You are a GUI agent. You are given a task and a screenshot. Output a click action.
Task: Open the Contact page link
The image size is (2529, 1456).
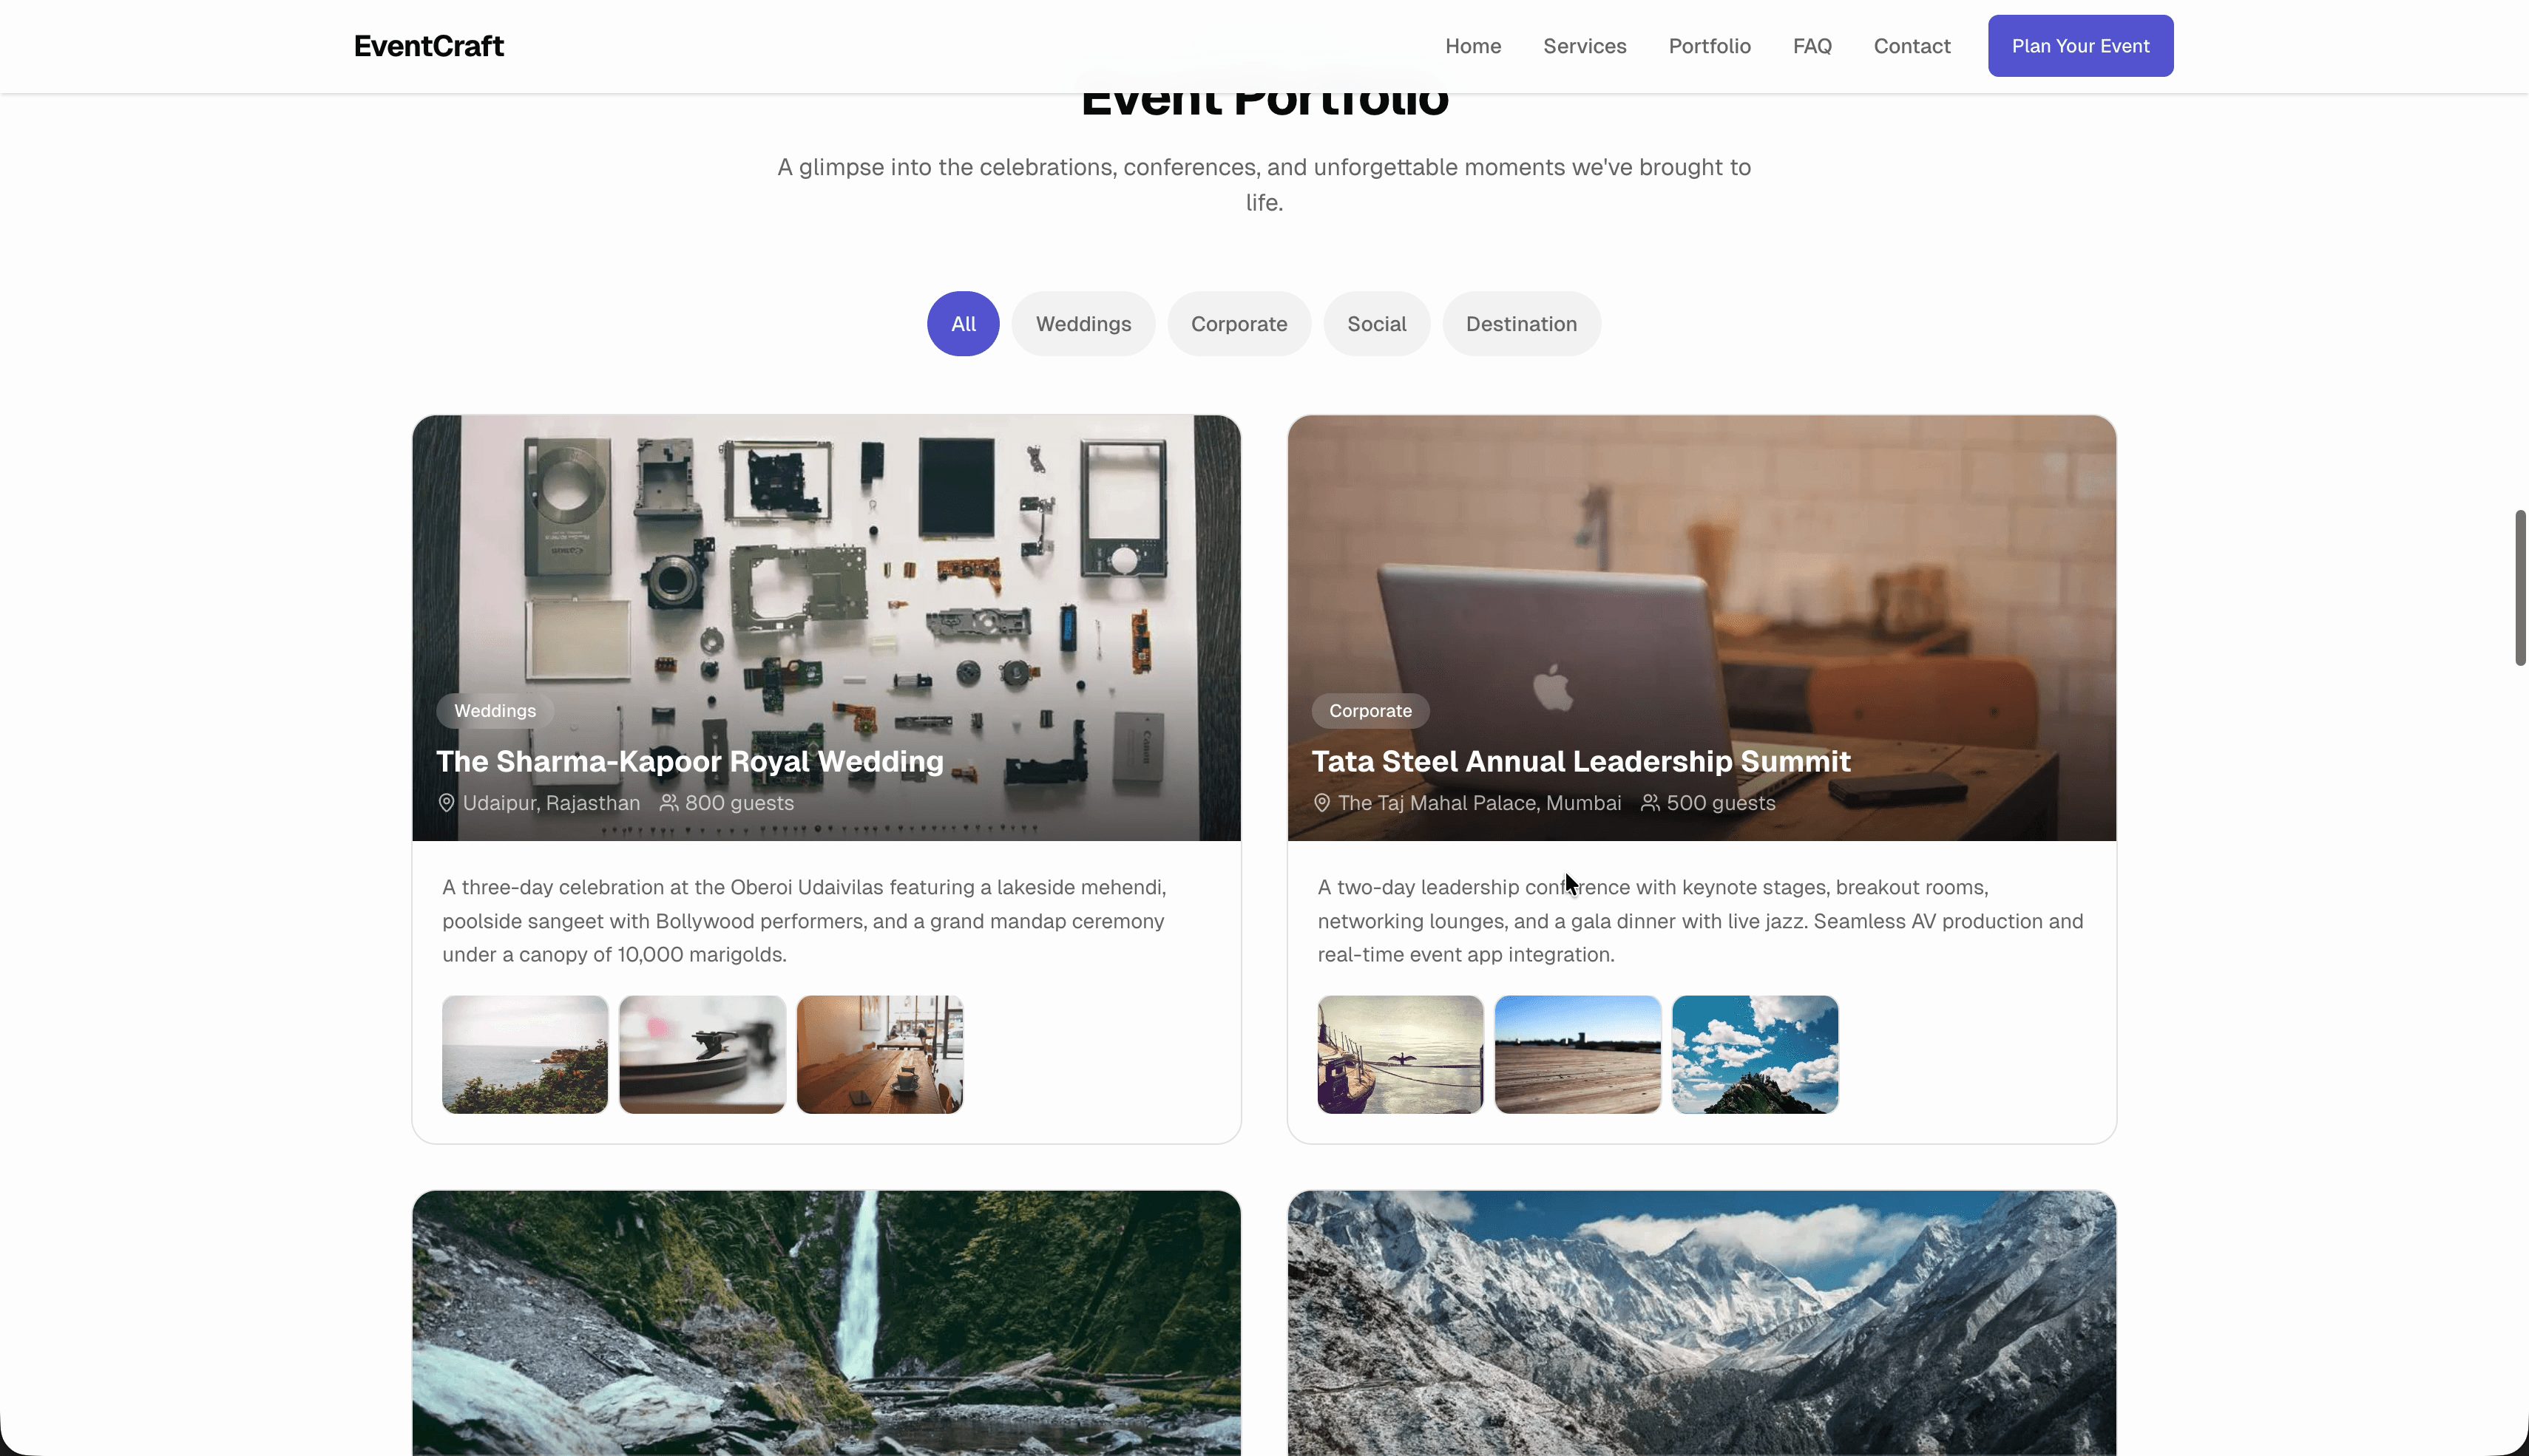point(1912,45)
